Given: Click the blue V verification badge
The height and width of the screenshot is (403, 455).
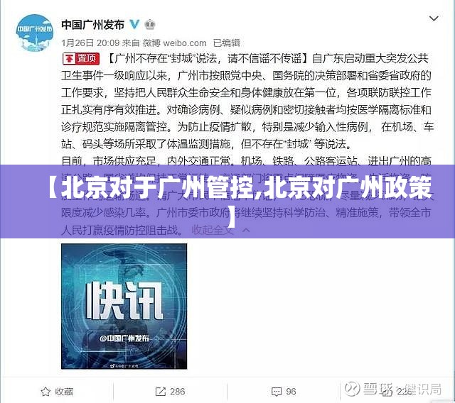Looking at the screenshot, I should (x=134, y=24).
